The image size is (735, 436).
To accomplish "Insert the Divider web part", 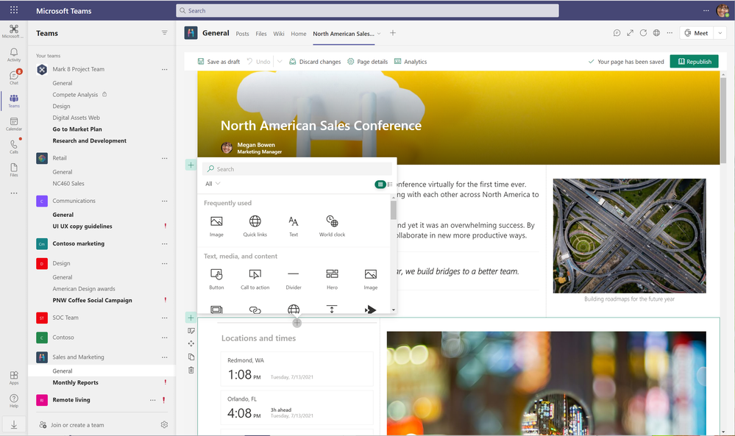I will pos(294,279).
